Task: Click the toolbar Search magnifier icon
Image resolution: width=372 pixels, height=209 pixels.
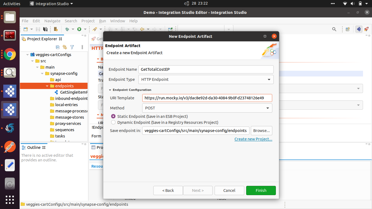Action: (x=334, y=29)
